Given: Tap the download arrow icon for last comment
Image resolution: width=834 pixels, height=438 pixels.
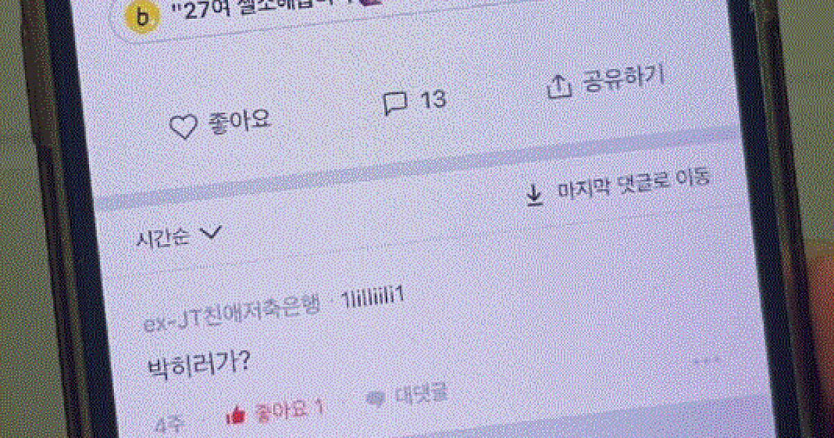Looking at the screenshot, I should click(x=534, y=196).
